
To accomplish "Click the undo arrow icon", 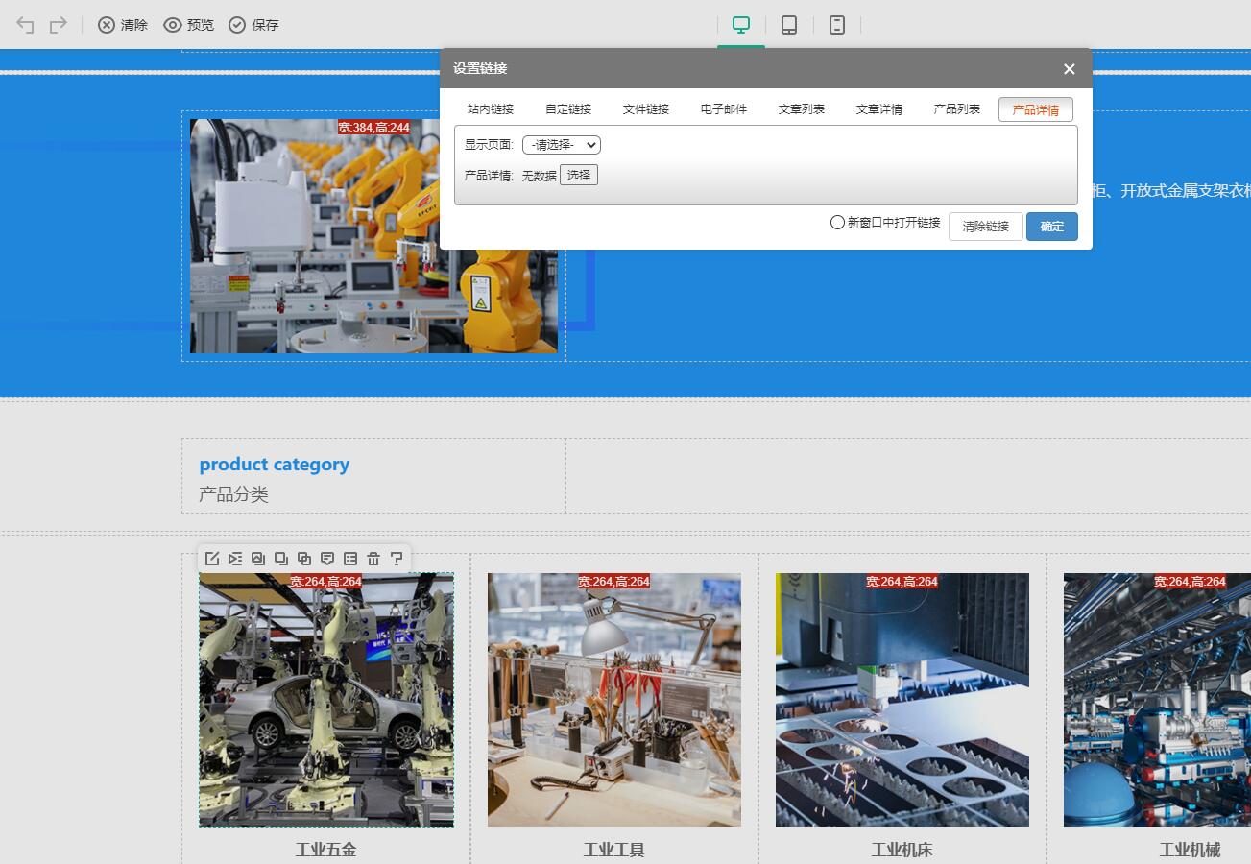I will point(26,25).
